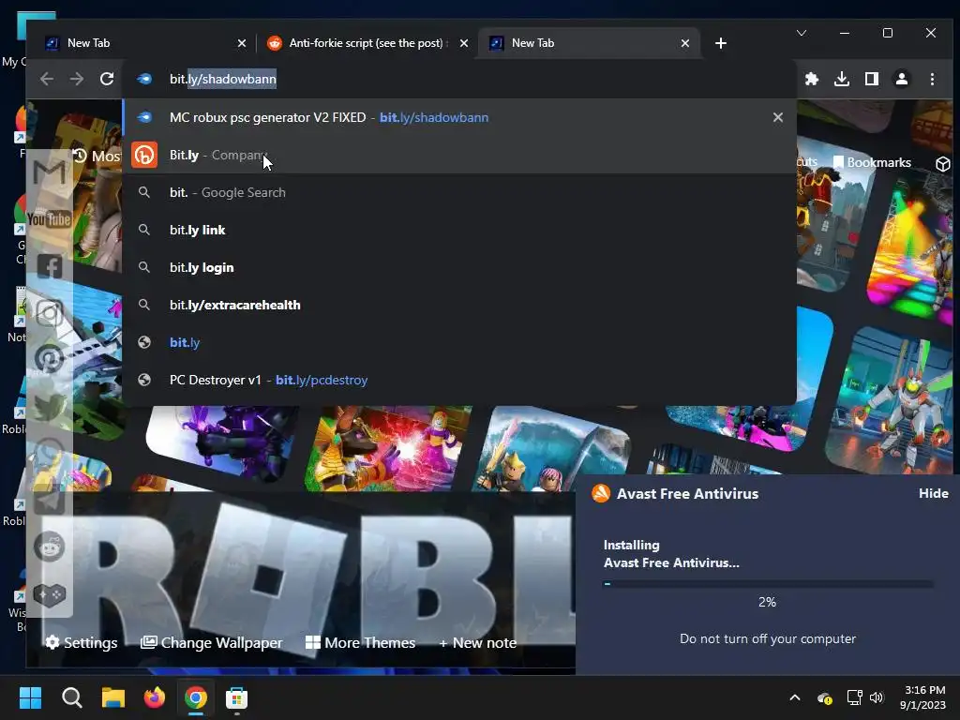The width and height of the screenshot is (960, 720).
Task: Open Twitter from the sidebar
Action: (50, 406)
